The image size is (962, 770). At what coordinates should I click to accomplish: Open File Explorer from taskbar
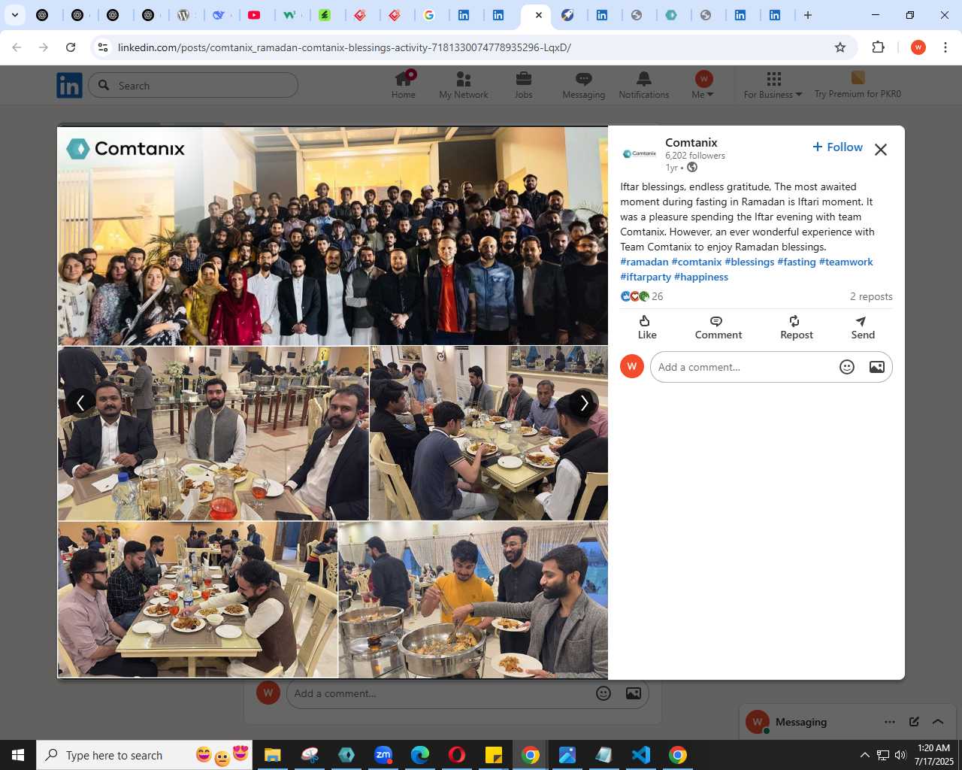[x=272, y=755]
